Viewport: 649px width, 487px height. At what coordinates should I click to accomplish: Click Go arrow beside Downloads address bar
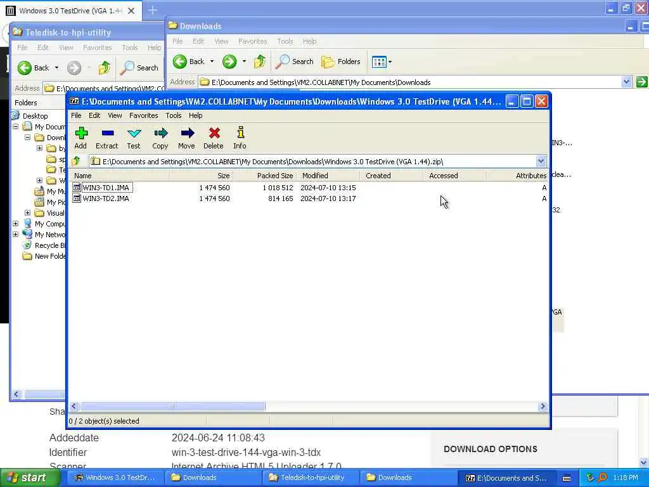[641, 82]
